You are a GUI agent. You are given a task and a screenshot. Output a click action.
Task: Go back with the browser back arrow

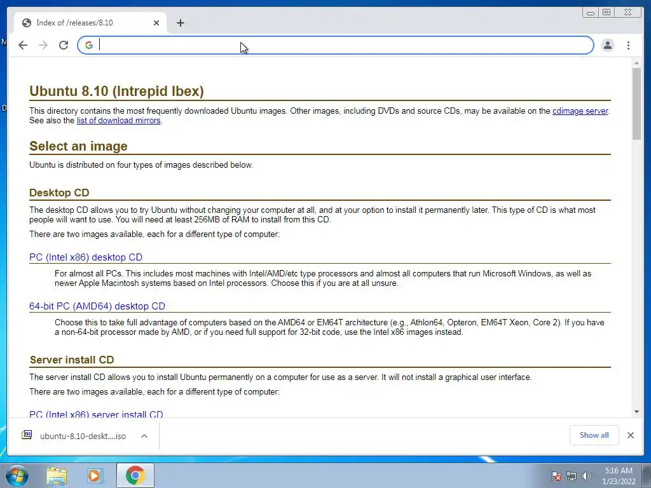[x=23, y=45]
